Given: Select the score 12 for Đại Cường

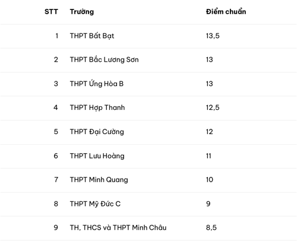Looking at the screenshot, I should click(210, 132).
